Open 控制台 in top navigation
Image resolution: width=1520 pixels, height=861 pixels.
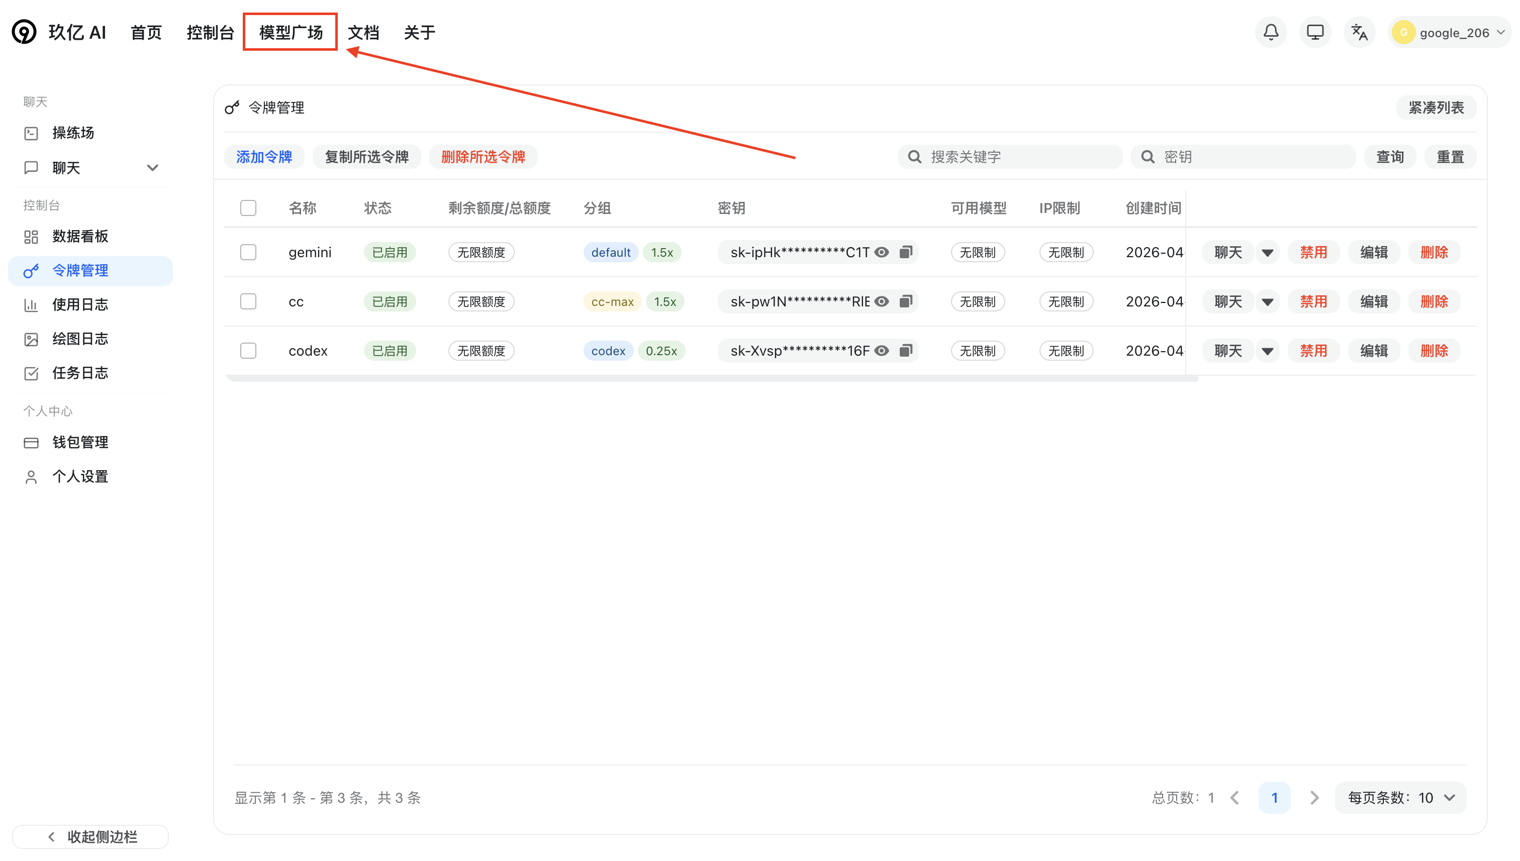(x=210, y=33)
